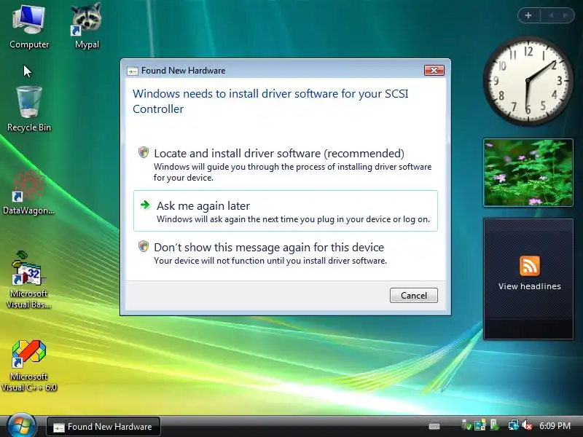Select the Recycle Bin icon
This screenshot has height=437, width=583.
tap(29, 109)
